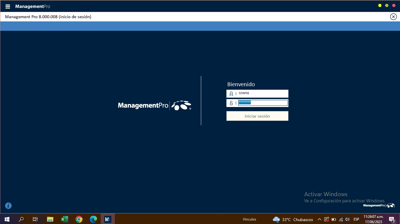The width and height of the screenshot is (400, 224).
Task: Close the login panel with circled X
Action: 393,17
